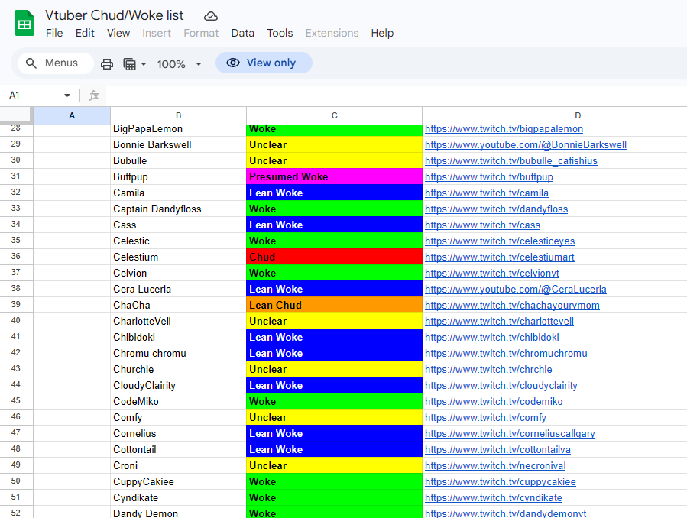The width and height of the screenshot is (687, 518).
Task: Select row 45 header
Action: tap(16, 400)
